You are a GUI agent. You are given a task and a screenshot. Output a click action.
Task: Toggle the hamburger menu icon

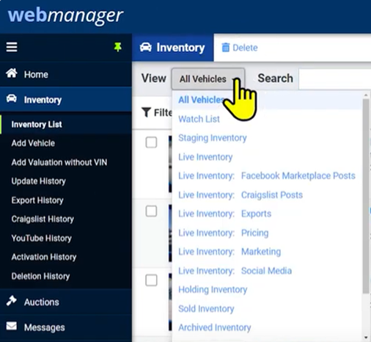coord(12,47)
